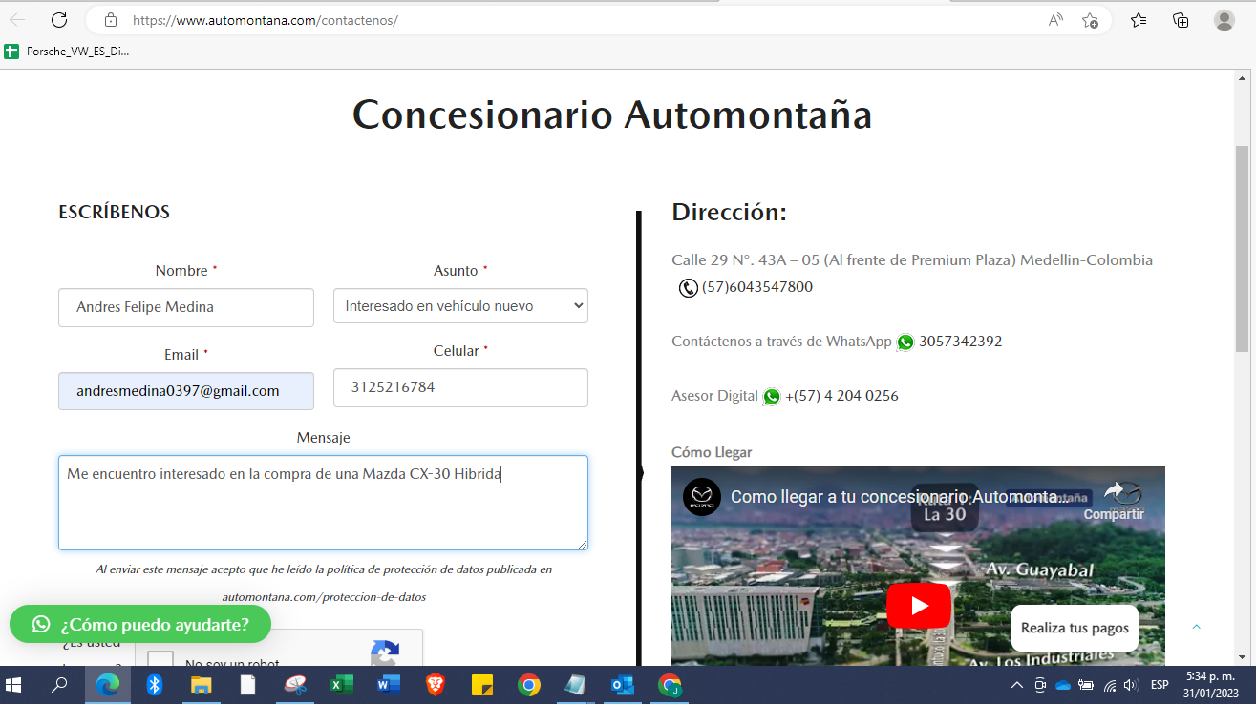This screenshot has width=1256, height=704.
Task: Click the Calle 29 N°. 43A – 05 address text
Action: tap(912, 260)
